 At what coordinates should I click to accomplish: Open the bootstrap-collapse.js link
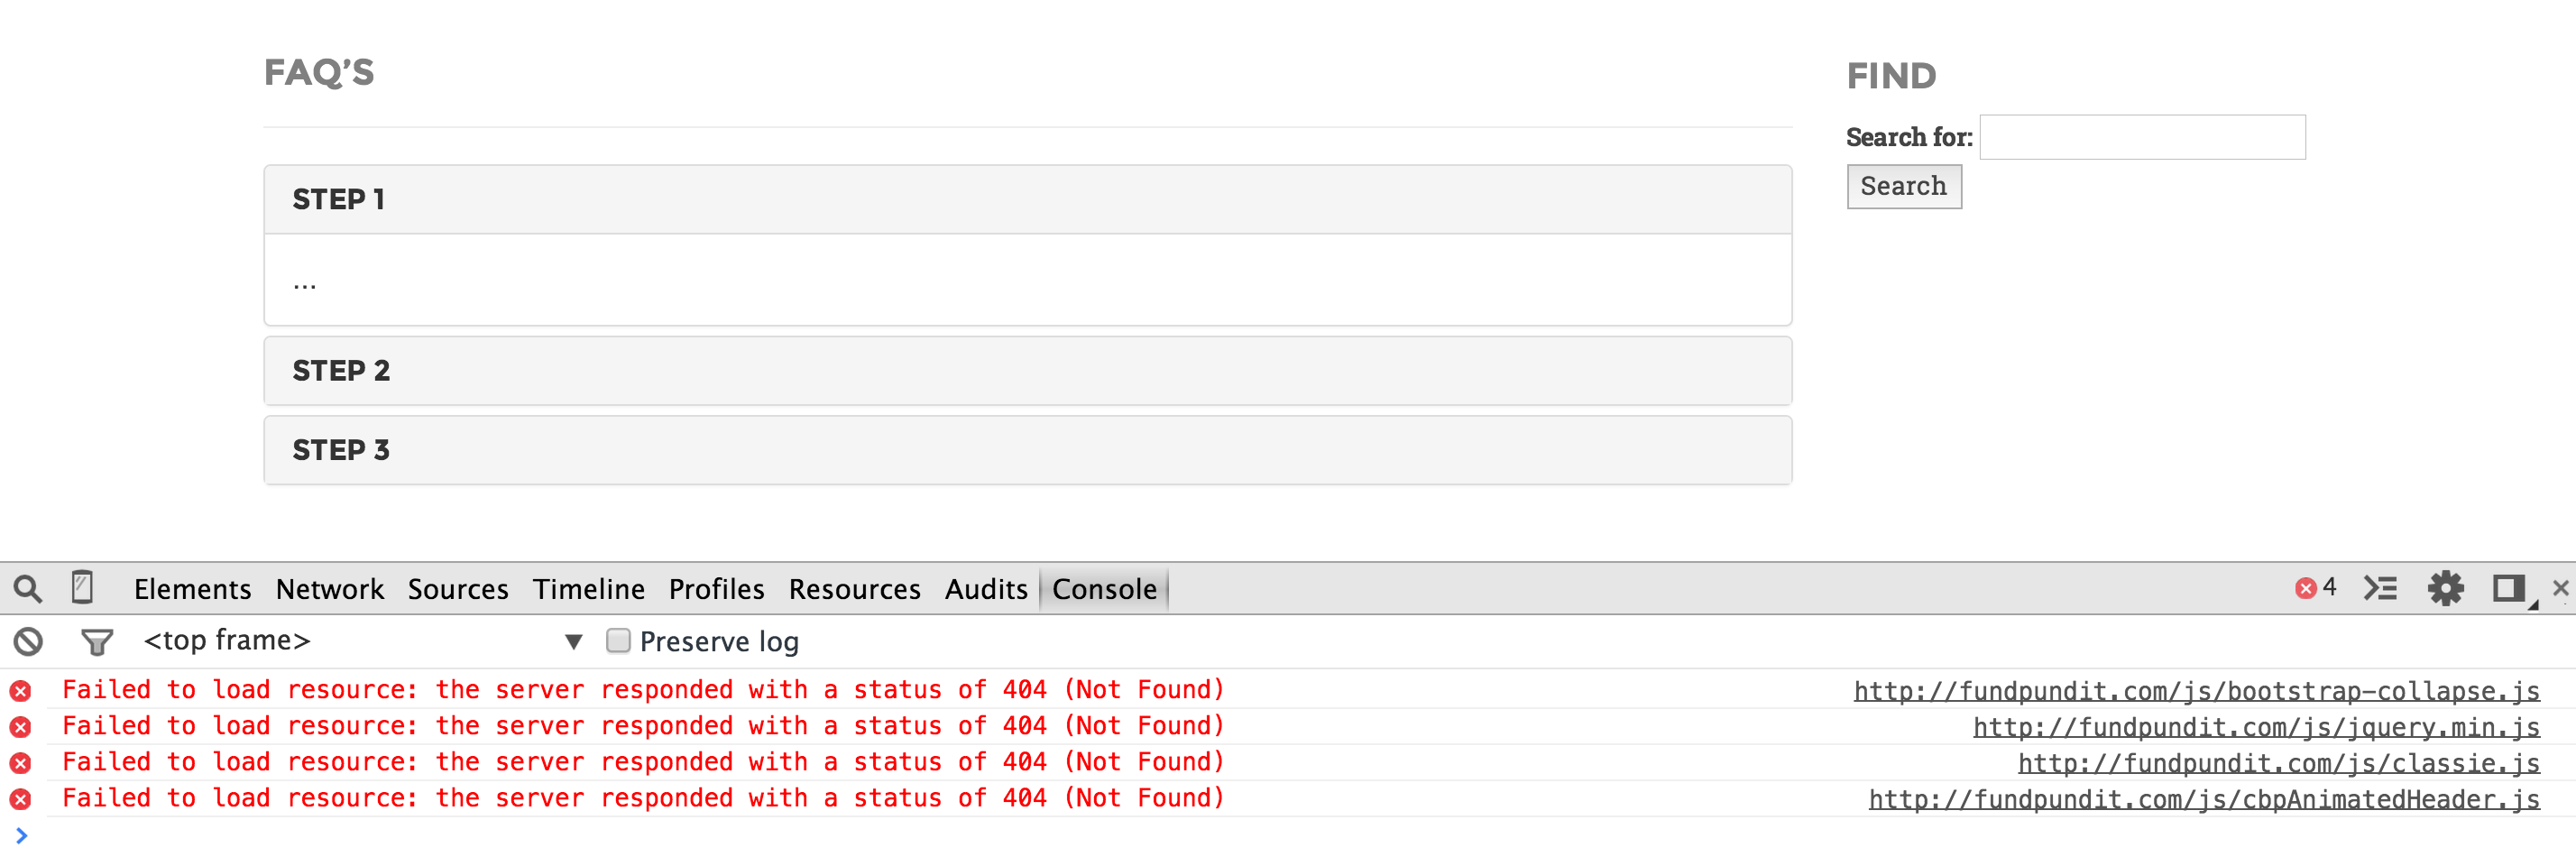2196,691
